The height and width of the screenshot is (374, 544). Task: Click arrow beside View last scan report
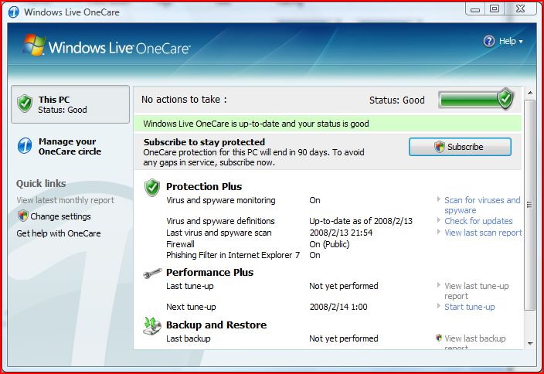[x=439, y=232]
